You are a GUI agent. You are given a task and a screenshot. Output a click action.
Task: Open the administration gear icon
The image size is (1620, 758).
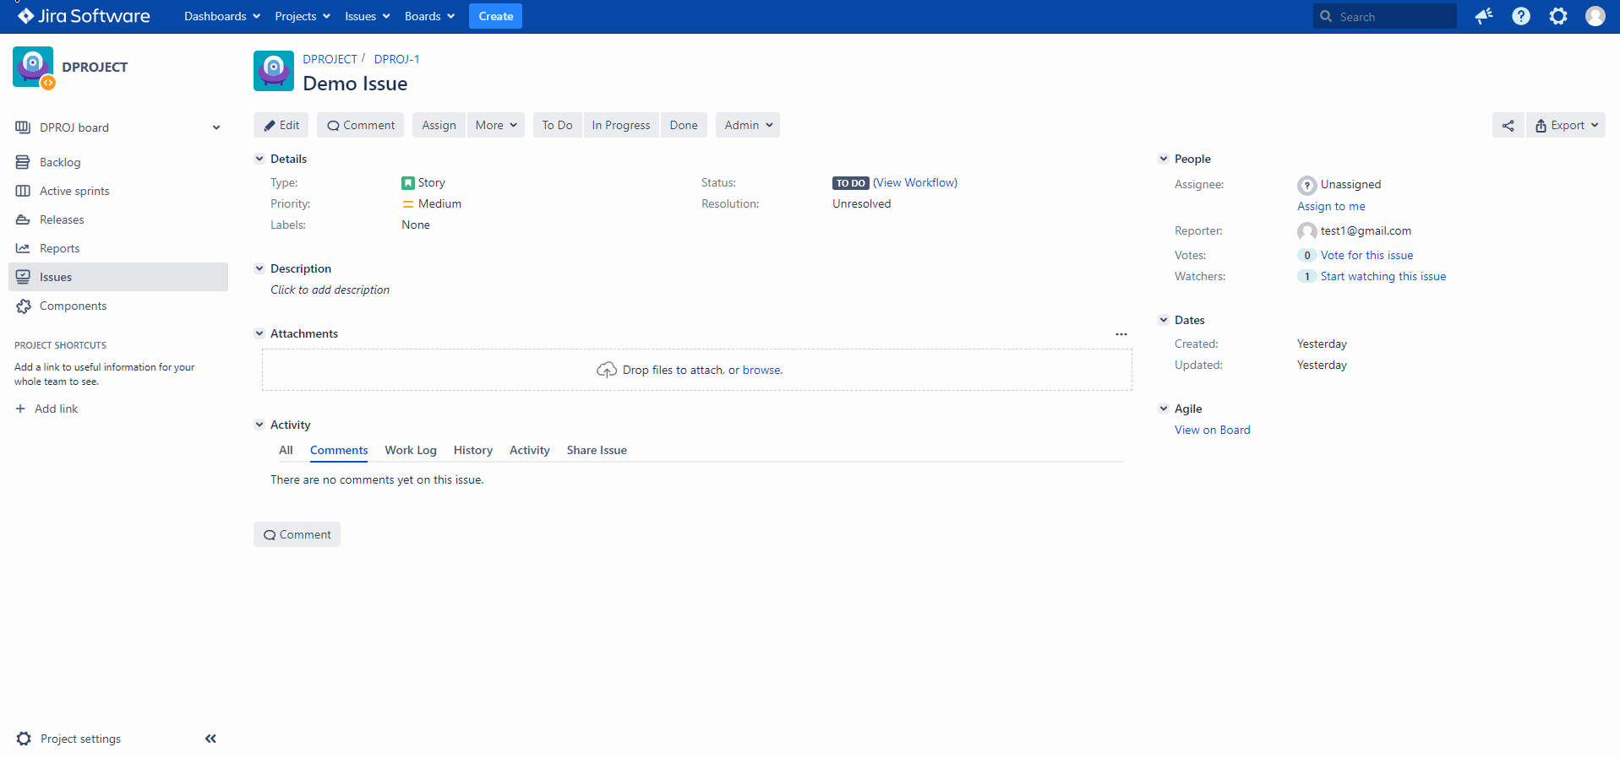pos(1558,16)
